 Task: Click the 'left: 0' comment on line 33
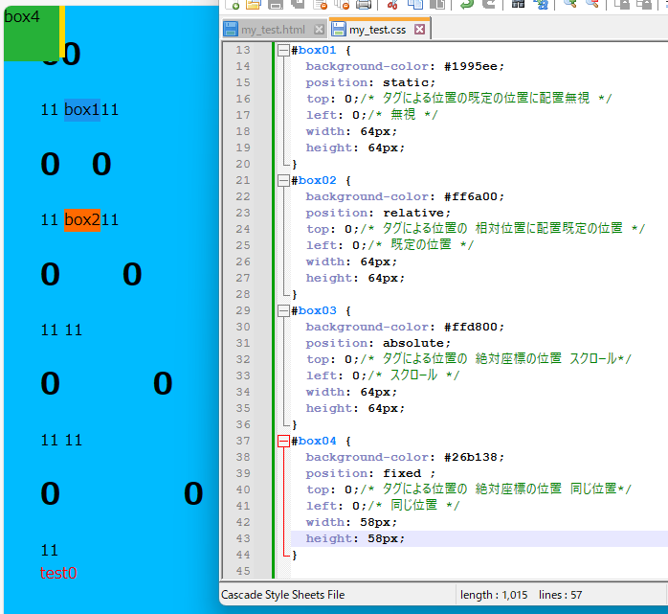coord(413,375)
